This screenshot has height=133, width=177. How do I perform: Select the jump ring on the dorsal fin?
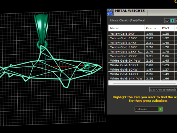coord(42,45)
